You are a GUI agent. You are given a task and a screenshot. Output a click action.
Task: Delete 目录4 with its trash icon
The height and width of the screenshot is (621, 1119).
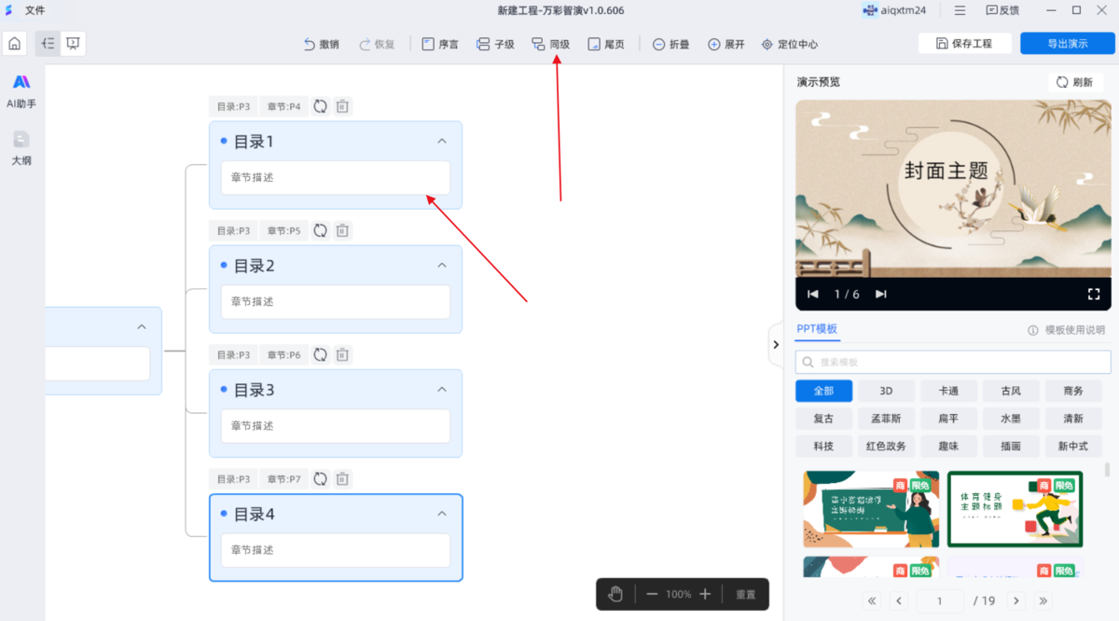342,478
